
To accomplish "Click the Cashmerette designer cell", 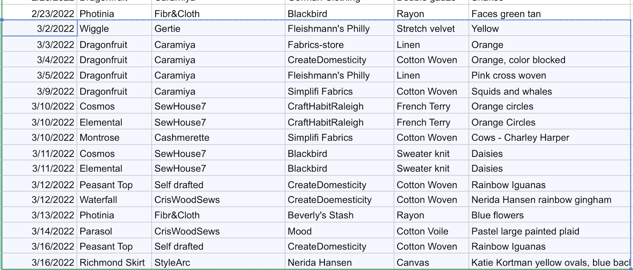I will 218,138.
